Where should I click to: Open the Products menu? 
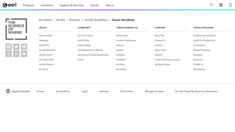28,5
